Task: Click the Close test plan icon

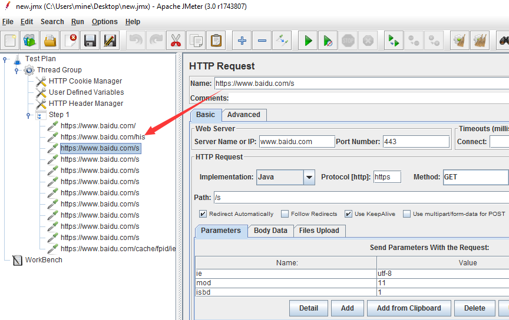Action: [70, 41]
